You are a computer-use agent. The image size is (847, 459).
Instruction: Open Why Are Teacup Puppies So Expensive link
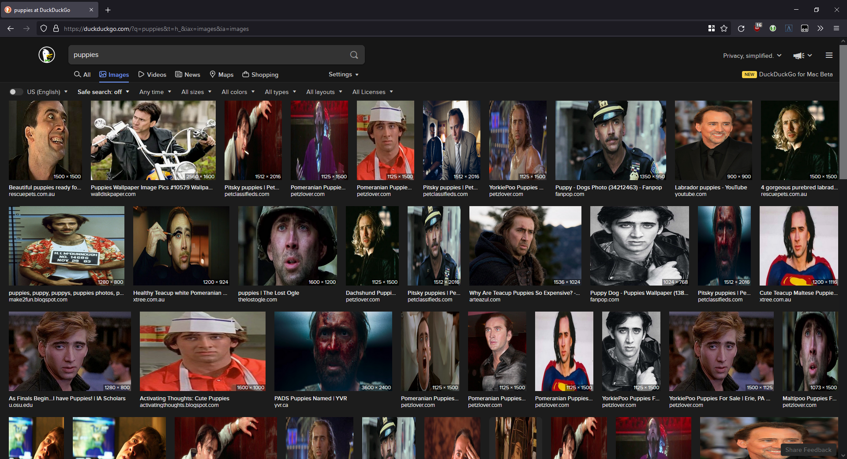[525, 293]
